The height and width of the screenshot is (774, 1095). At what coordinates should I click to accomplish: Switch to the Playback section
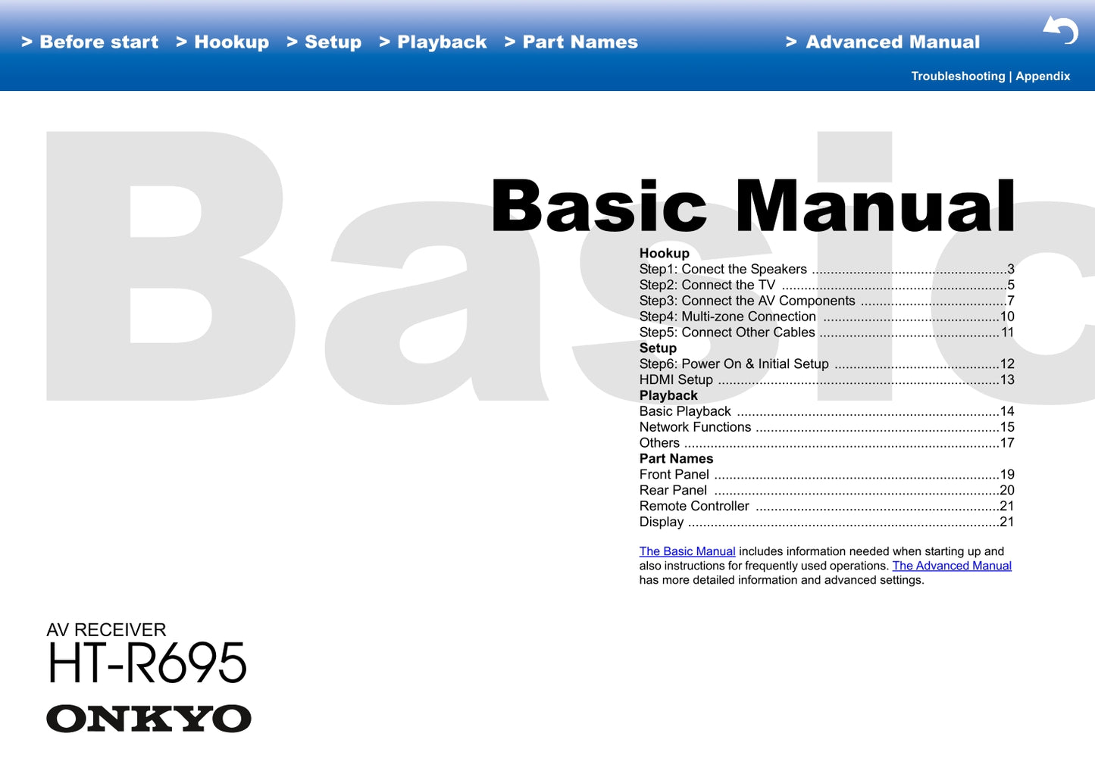(433, 42)
